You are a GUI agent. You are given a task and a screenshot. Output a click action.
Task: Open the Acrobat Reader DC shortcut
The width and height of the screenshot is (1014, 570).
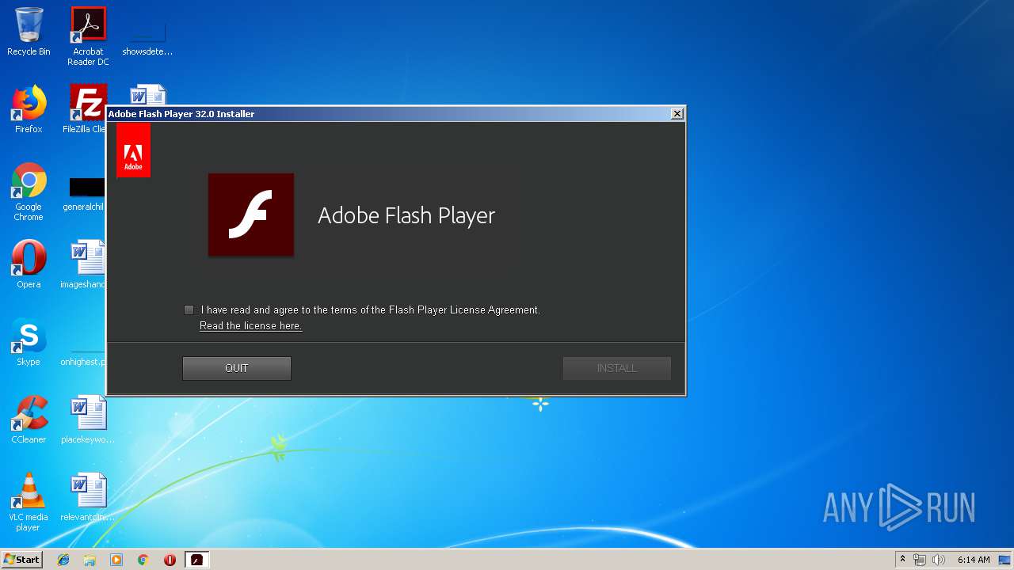pyautogui.click(x=88, y=36)
